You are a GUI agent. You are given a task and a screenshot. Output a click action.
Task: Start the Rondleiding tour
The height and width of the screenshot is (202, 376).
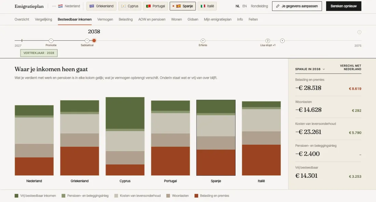click(x=259, y=6)
